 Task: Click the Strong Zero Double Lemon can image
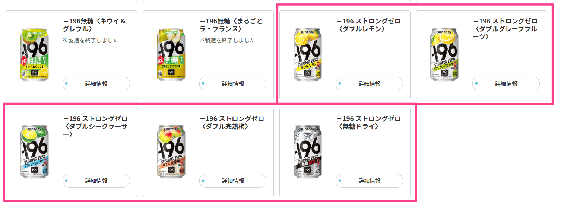(308, 55)
